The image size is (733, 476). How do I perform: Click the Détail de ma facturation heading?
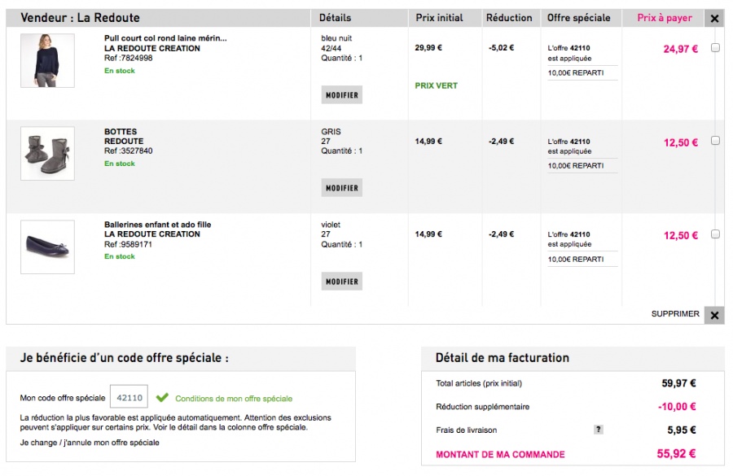click(x=502, y=358)
